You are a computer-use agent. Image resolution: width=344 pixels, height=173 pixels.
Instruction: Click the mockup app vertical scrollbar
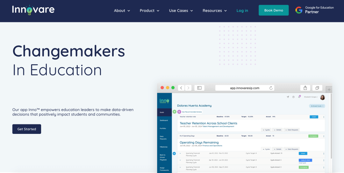[331, 126]
